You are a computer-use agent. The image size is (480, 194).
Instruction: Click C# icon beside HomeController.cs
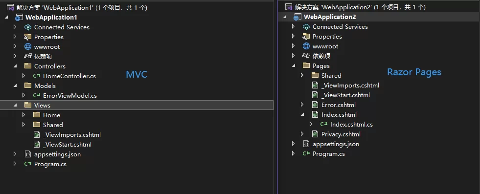(x=37, y=76)
